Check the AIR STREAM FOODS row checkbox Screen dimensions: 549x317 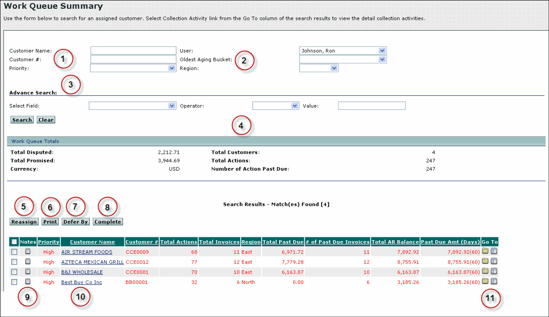point(14,252)
